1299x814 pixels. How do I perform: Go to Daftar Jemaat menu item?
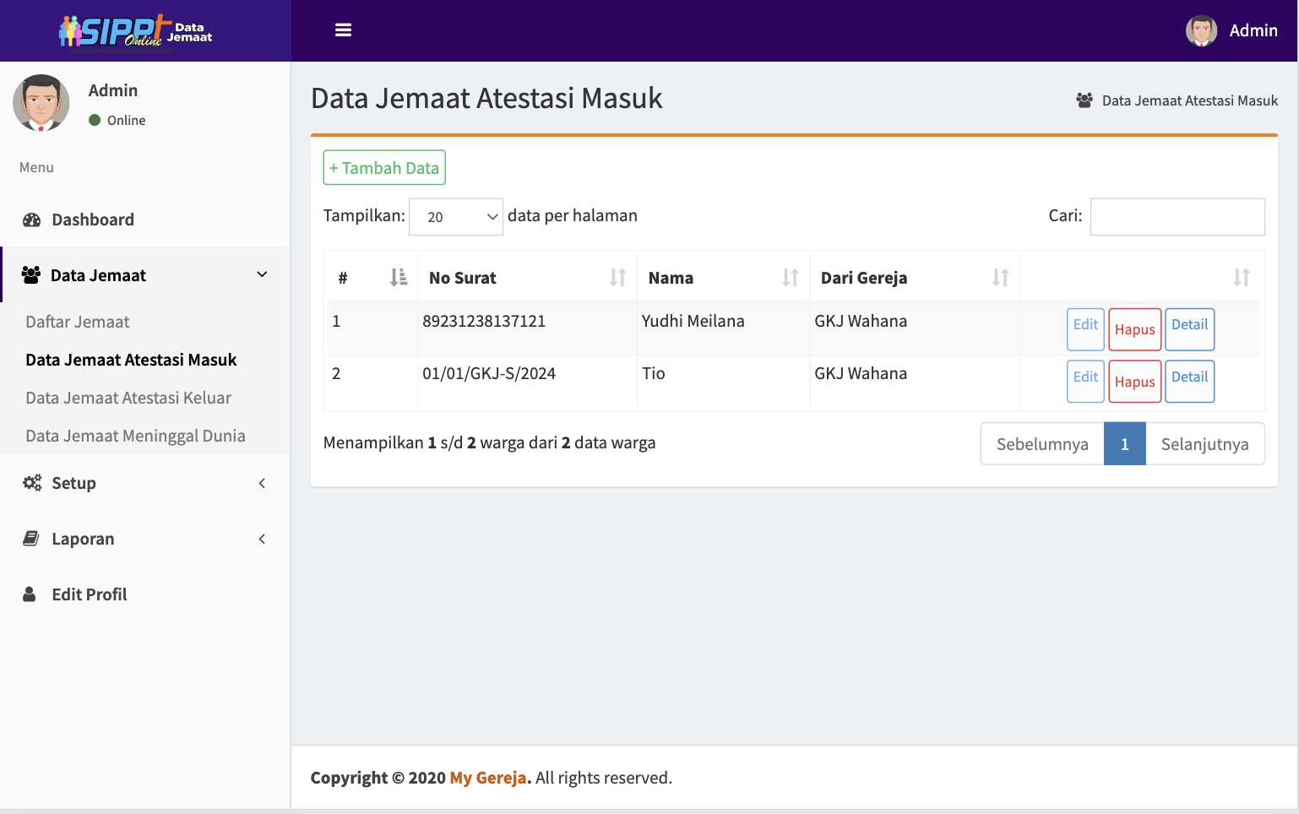coord(78,322)
